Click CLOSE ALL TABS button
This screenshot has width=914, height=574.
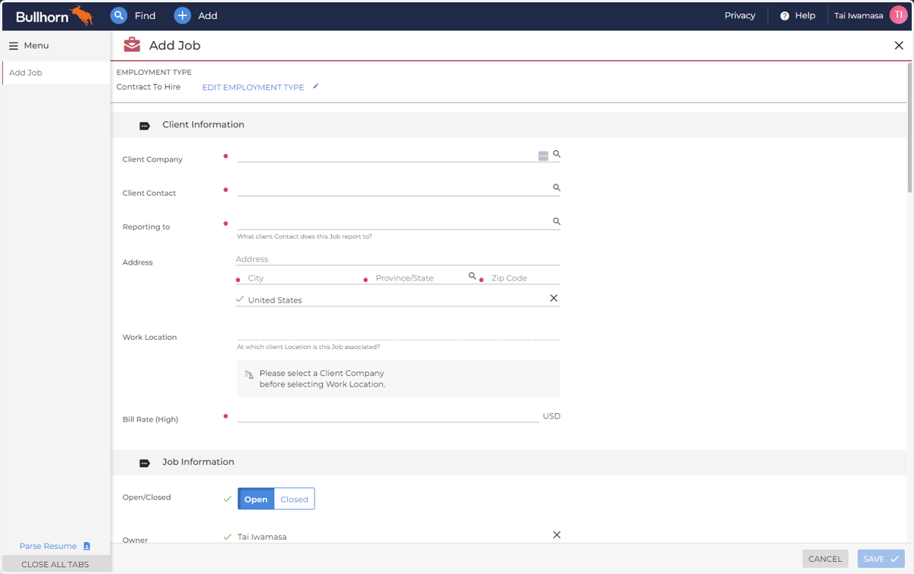[56, 565]
